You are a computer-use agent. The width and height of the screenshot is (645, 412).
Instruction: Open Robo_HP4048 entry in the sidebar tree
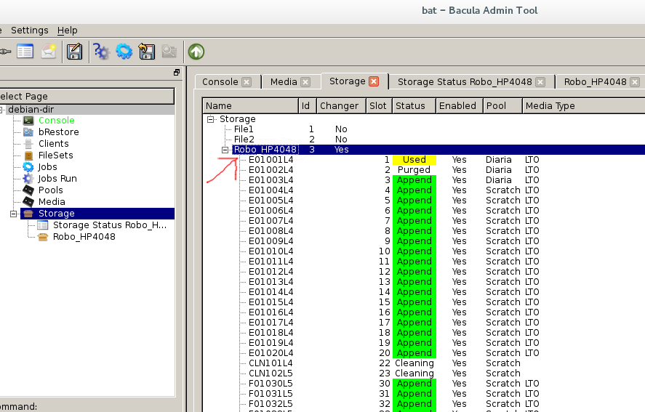tap(84, 236)
